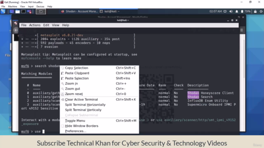
Task: Open terminal Actions menu
Action: click(35, 25)
